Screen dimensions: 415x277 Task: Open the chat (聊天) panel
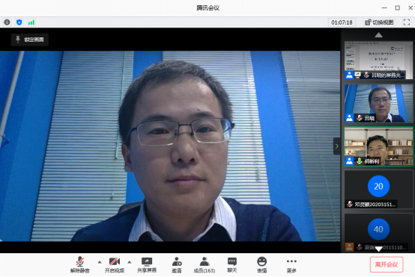tap(232, 265)
